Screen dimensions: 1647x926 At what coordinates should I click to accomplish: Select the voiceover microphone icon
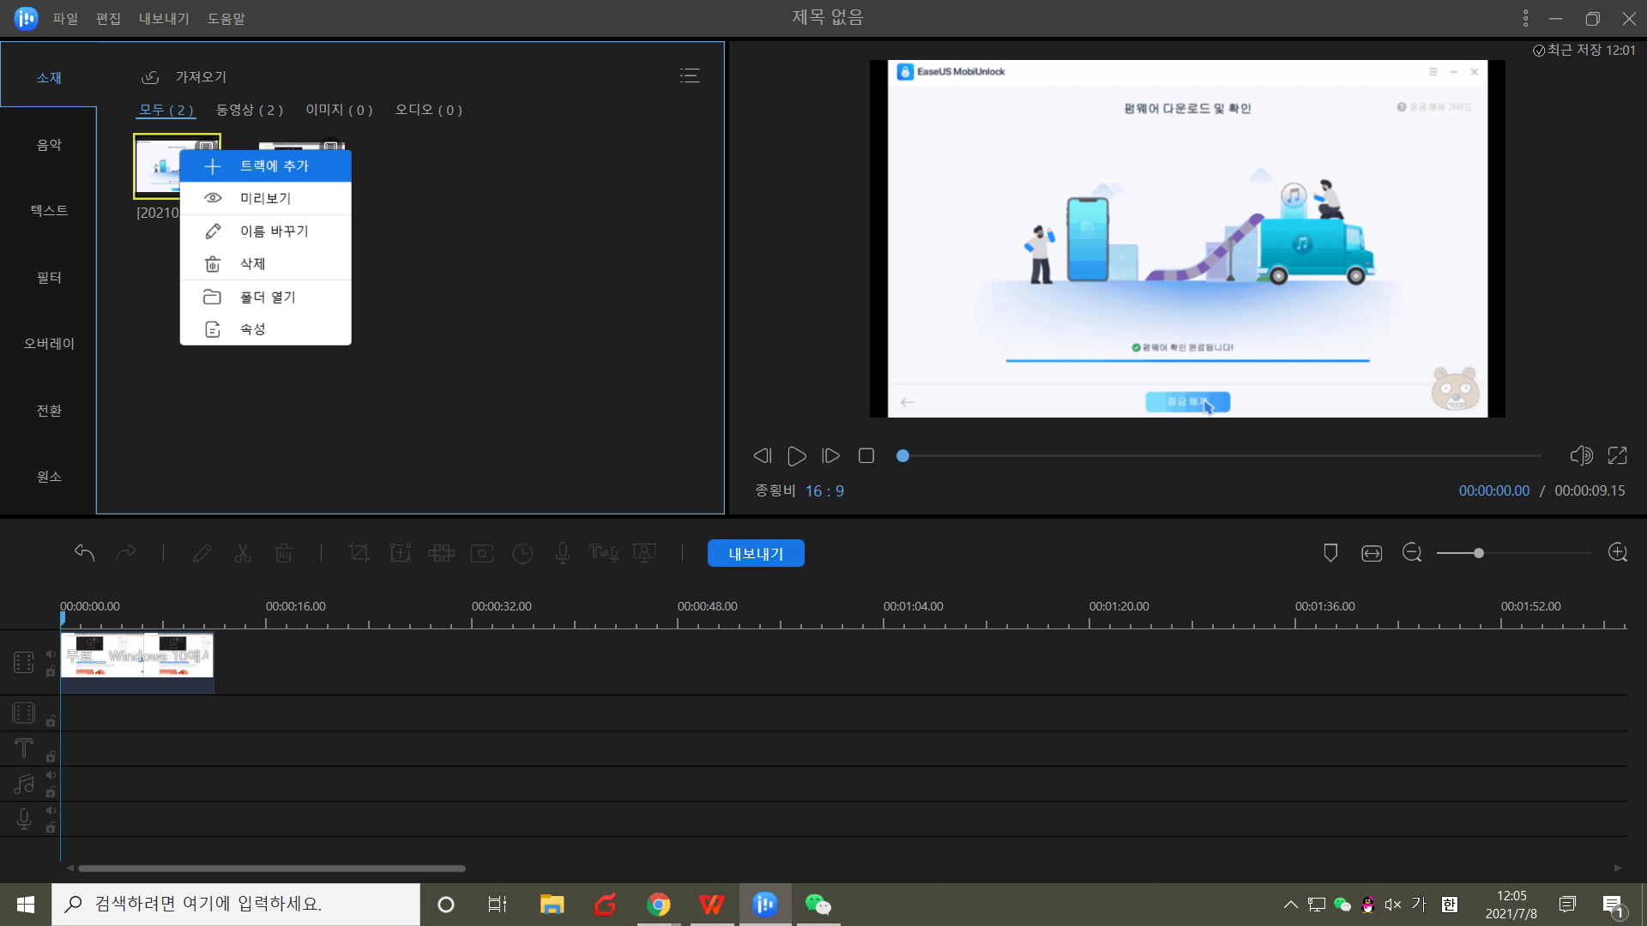563,553
